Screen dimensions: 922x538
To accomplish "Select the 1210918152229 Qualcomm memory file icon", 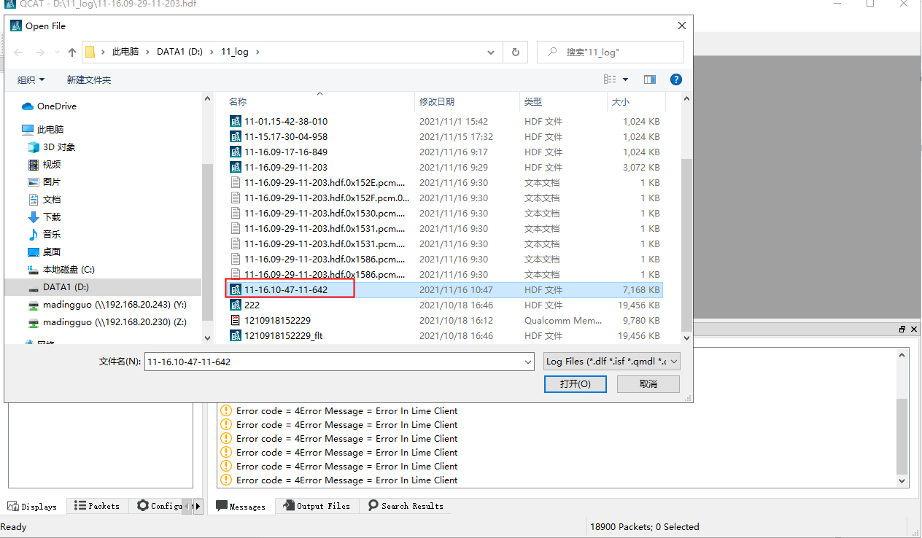I will (x=236, y=320).
